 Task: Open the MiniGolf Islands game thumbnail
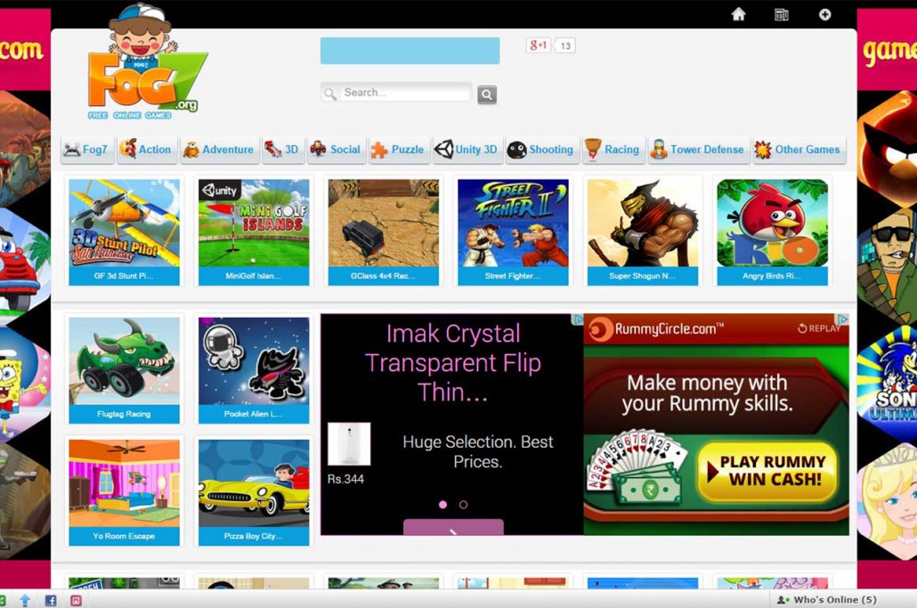click(254, 231)
